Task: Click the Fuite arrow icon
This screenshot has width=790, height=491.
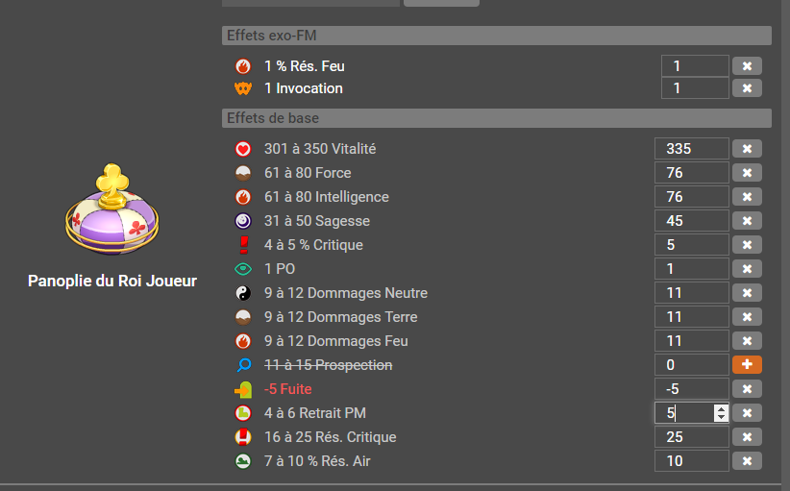Action: [243, 389]
